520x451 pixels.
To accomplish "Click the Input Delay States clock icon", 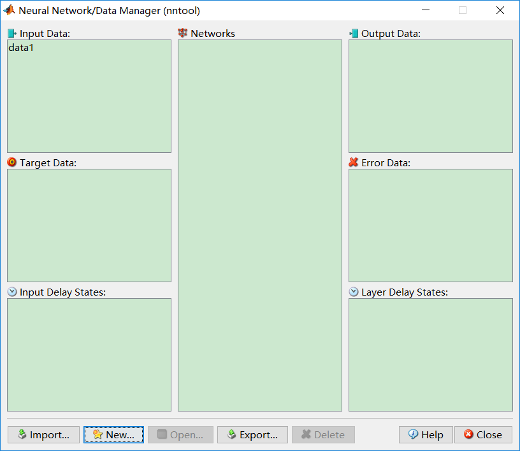I will click(x=12, y=292).
